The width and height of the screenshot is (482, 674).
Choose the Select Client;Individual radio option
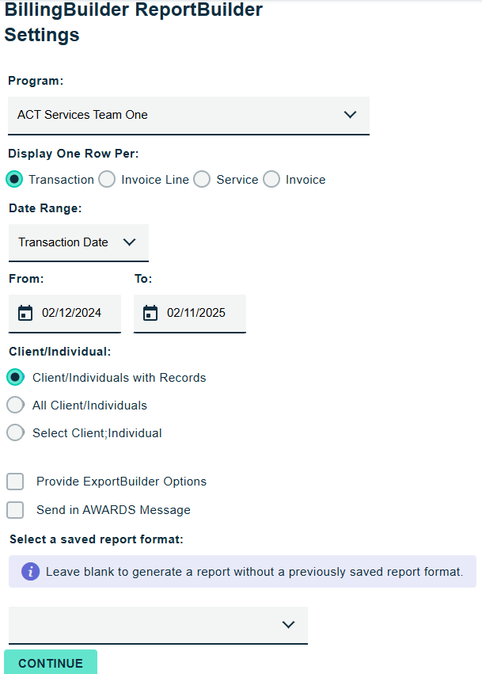coord(15,433)
